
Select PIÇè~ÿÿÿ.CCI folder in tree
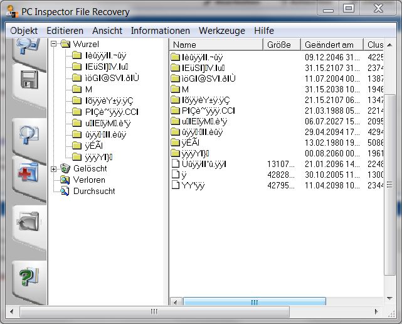pyautogui.click(x=112, y=112)
